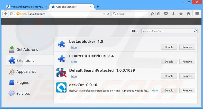The height and width of the screenshot is (109, 203).
Task: Remove CCuuttTuHHePriCue extension
Action: click(x=187, y=62)
